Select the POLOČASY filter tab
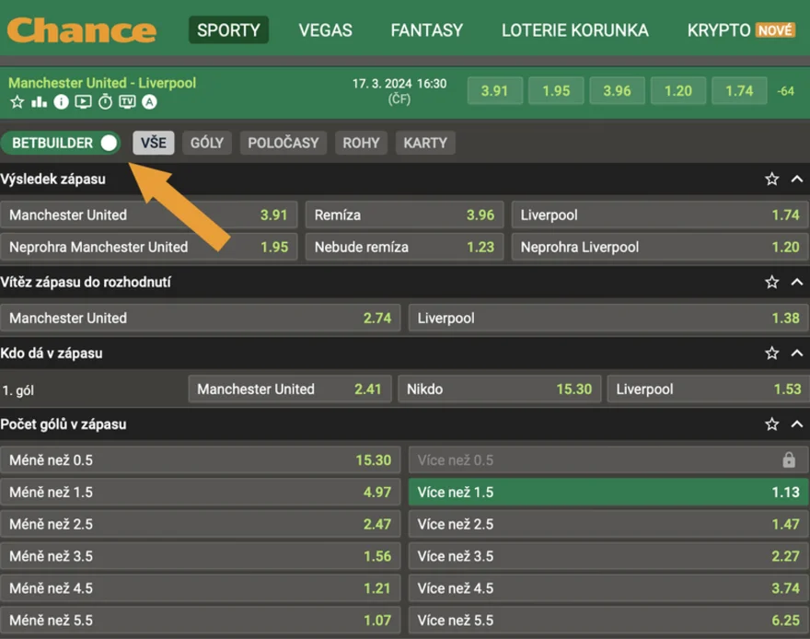Screen dimensions: 810x639 [283, 143]
